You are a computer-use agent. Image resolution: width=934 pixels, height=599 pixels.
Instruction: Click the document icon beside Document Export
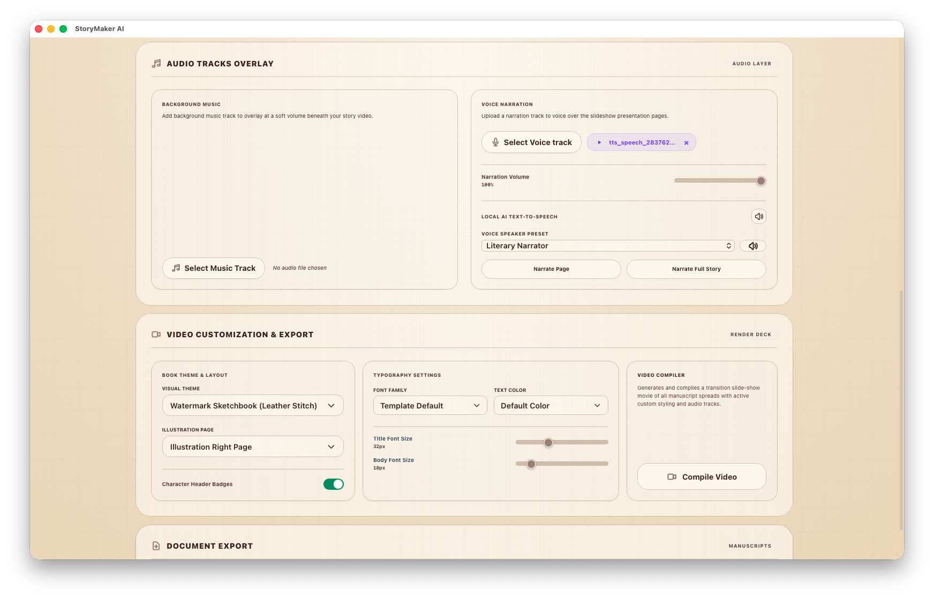pos(156,546)
